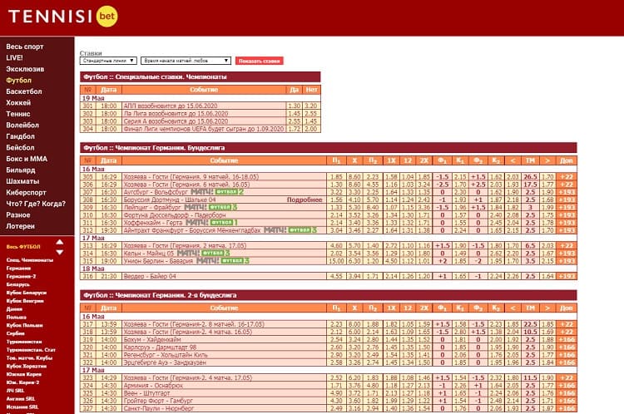The image size is (624, 414).
Task: Click Матч! Футбол 2 icon in Аугсбург row
Action: [x=217, y=192]
